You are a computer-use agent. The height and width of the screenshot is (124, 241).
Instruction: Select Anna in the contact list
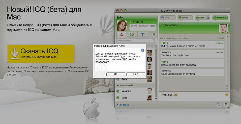click(x=135, y=79)
